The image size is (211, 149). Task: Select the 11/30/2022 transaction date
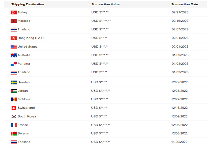click(180, 142)
